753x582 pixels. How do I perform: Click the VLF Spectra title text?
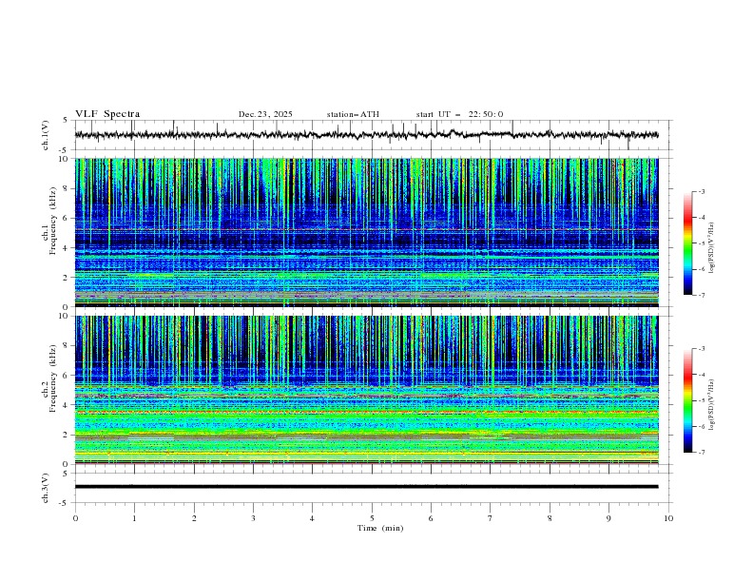[107, 114]
